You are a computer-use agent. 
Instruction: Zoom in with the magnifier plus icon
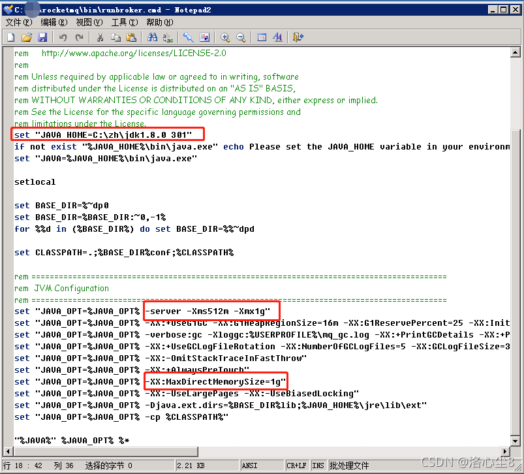[225, 37]
